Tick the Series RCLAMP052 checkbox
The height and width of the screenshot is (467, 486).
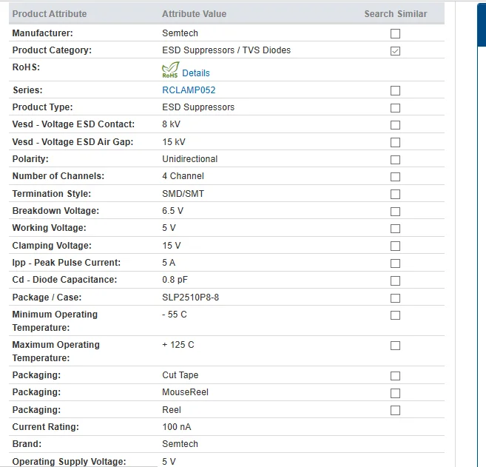click(x=395, y=90)
